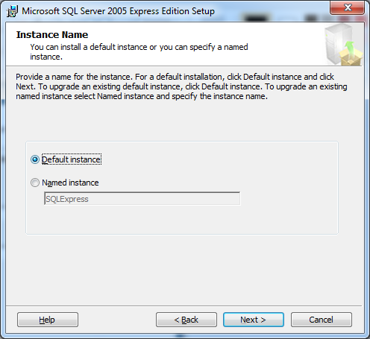Image resolution: width=370 pixels, height=339 pixels.
Task: Click the instance instructions paragraph
Action: (x=181, y=86)
